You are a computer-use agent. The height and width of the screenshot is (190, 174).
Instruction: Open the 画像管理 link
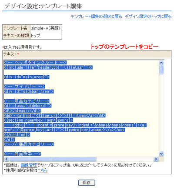coord(29,165)
